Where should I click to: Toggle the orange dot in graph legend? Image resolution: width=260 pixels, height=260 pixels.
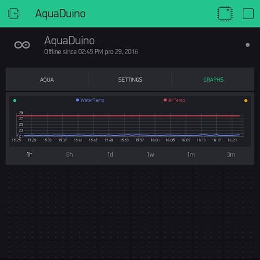click(246, 100)
